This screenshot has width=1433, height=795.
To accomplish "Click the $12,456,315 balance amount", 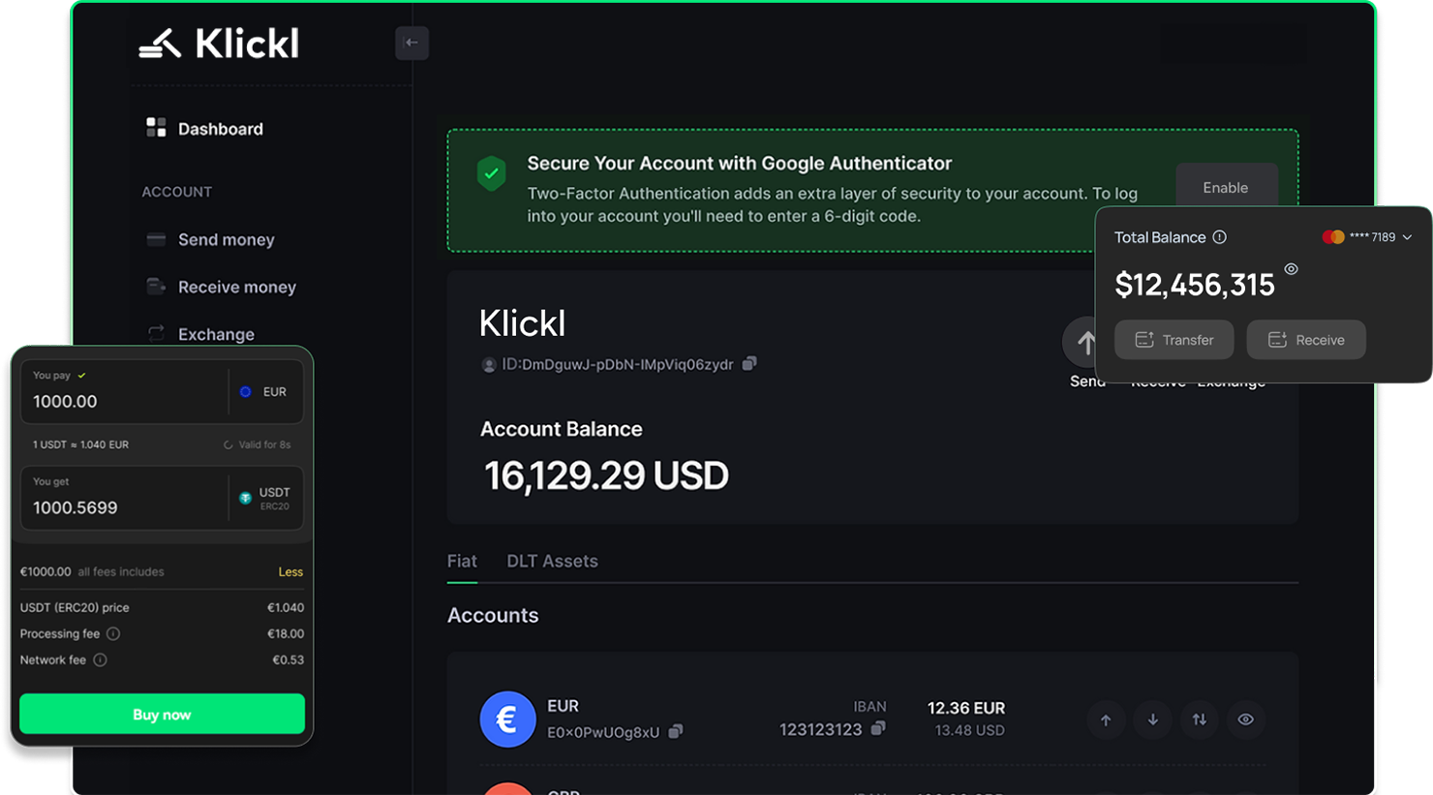I will pos(1195,285).
